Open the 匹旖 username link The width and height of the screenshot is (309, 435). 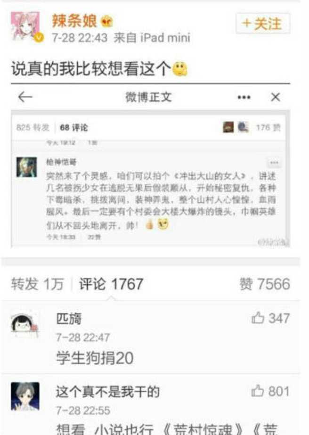point(69,319)
